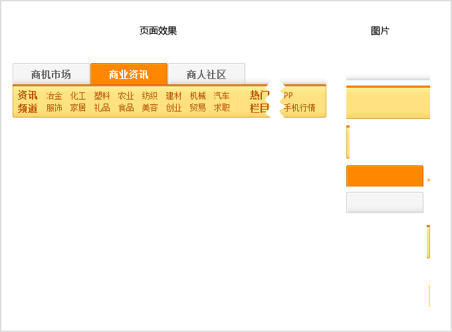Go to the 汽车 channel
Screen dimensions: 452x332
pos(222,96)
